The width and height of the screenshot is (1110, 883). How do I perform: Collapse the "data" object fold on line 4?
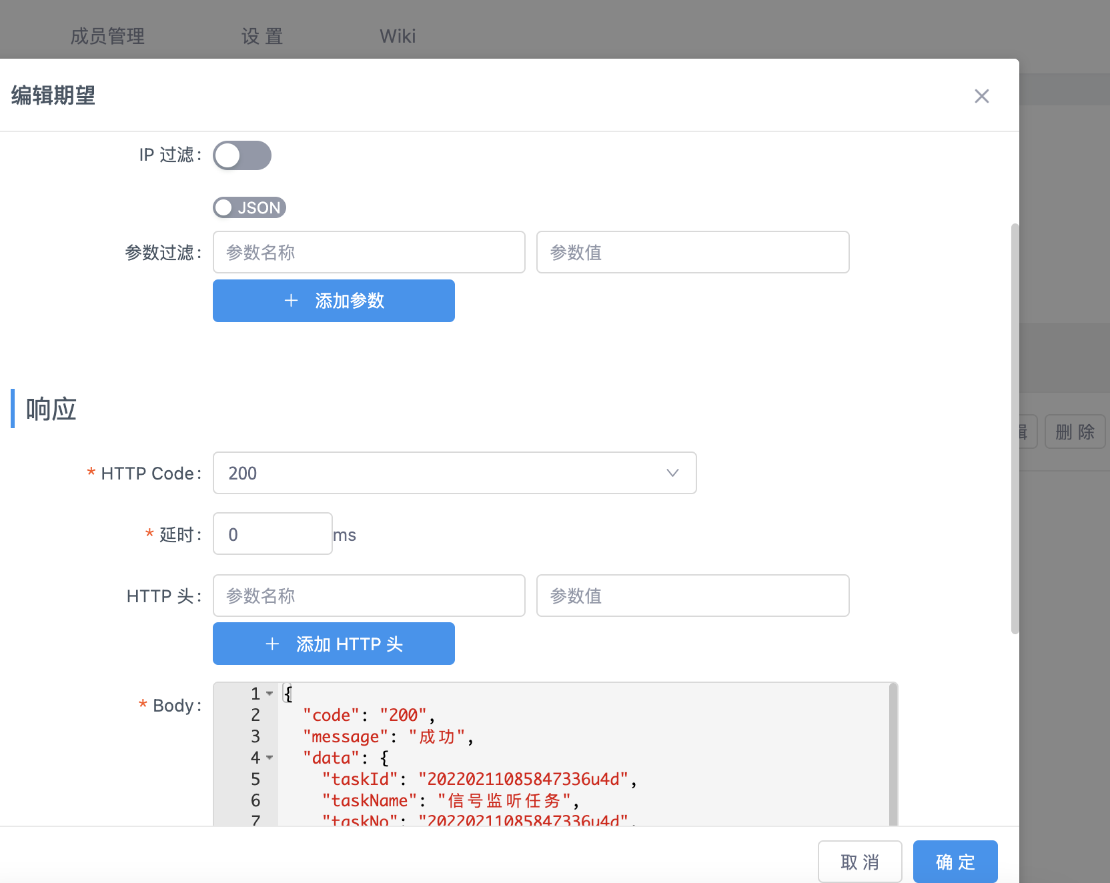pos(269,758)
